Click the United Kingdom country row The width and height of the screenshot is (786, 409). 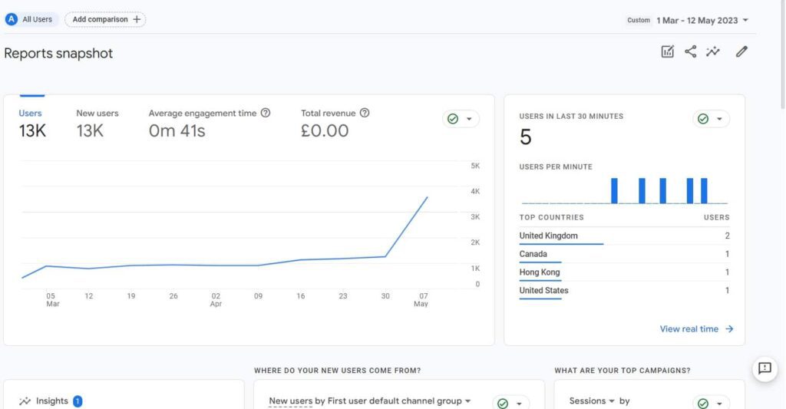[x=548, y=236]
